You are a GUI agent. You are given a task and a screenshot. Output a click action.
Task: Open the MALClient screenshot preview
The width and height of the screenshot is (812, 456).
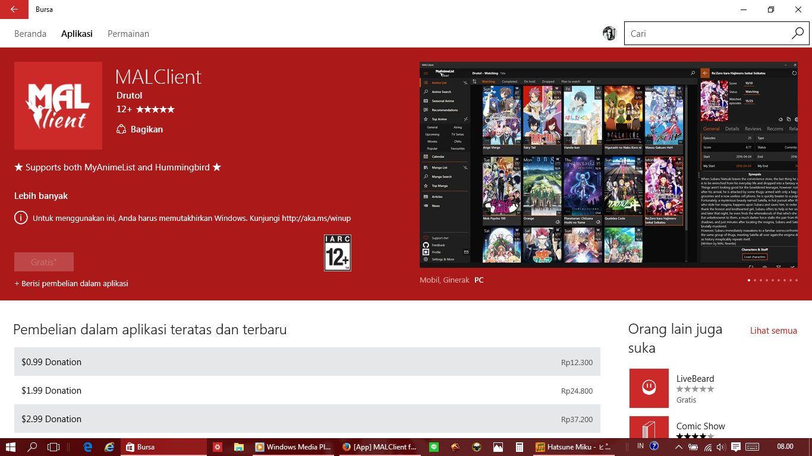[x=608, y=164]
